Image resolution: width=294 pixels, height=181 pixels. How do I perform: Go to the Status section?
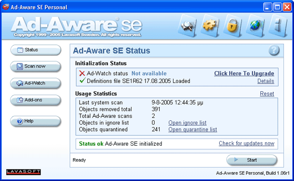click(36, 50)
